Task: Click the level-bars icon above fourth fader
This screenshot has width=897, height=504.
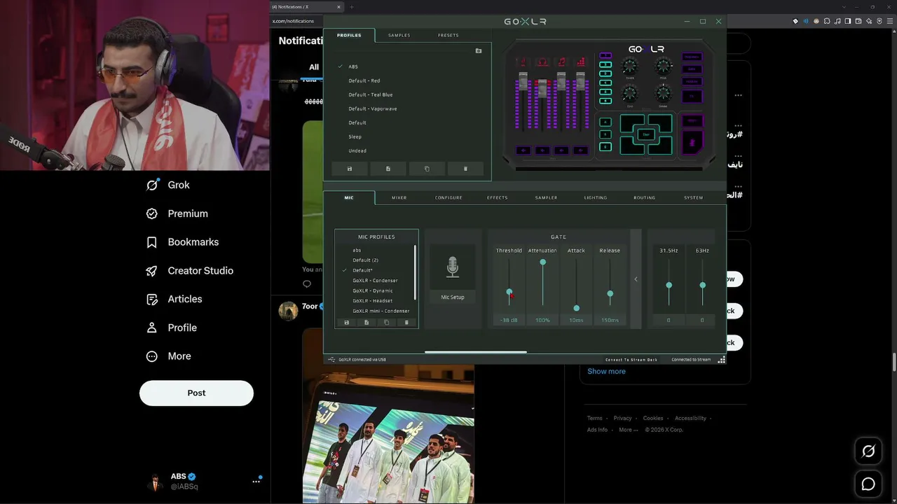Action: tap(580, 62)
